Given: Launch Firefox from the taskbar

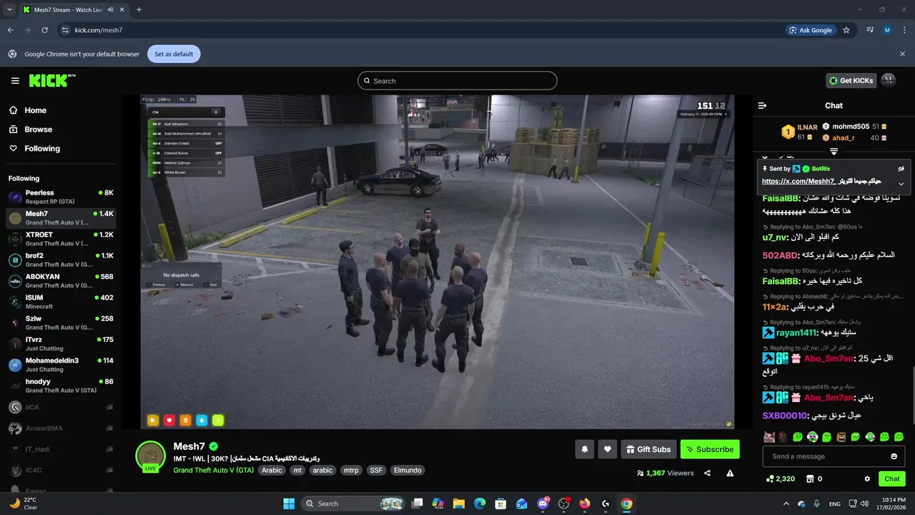Looking at the screenshot, I should (x=585, y=504).
